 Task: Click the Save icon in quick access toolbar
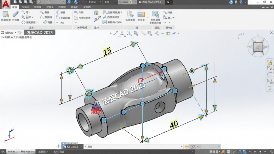click(x=26, y=2)
